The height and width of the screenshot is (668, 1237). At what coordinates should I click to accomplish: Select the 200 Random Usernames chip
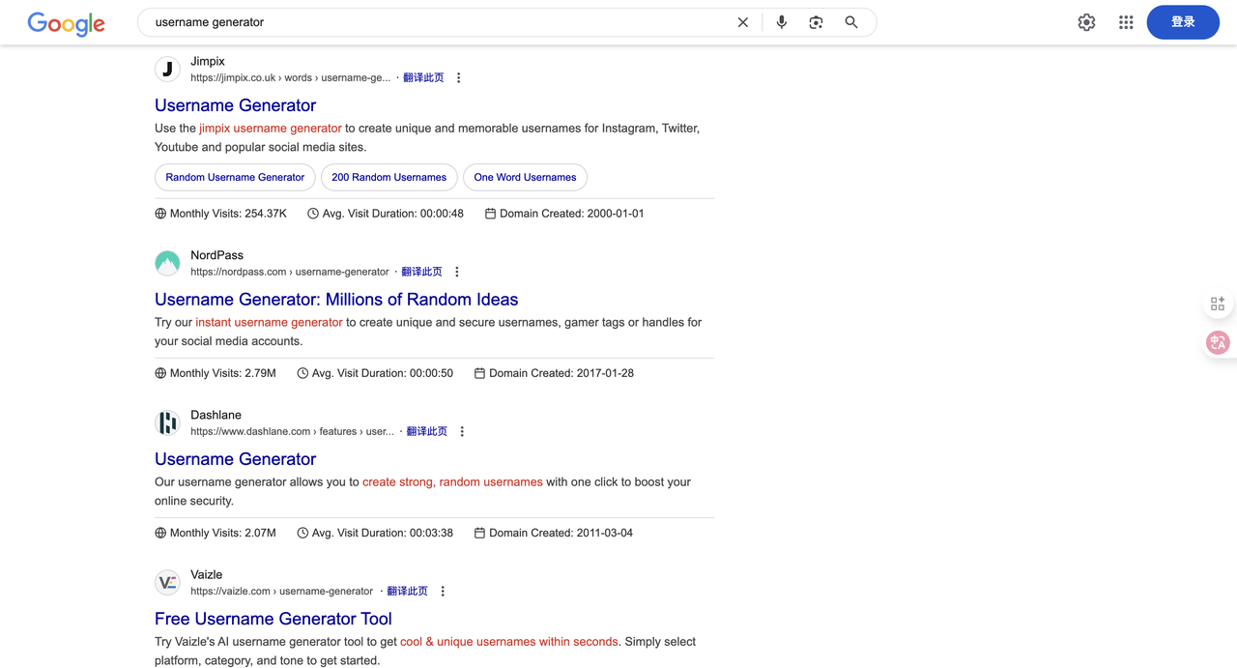coord(388,178)
